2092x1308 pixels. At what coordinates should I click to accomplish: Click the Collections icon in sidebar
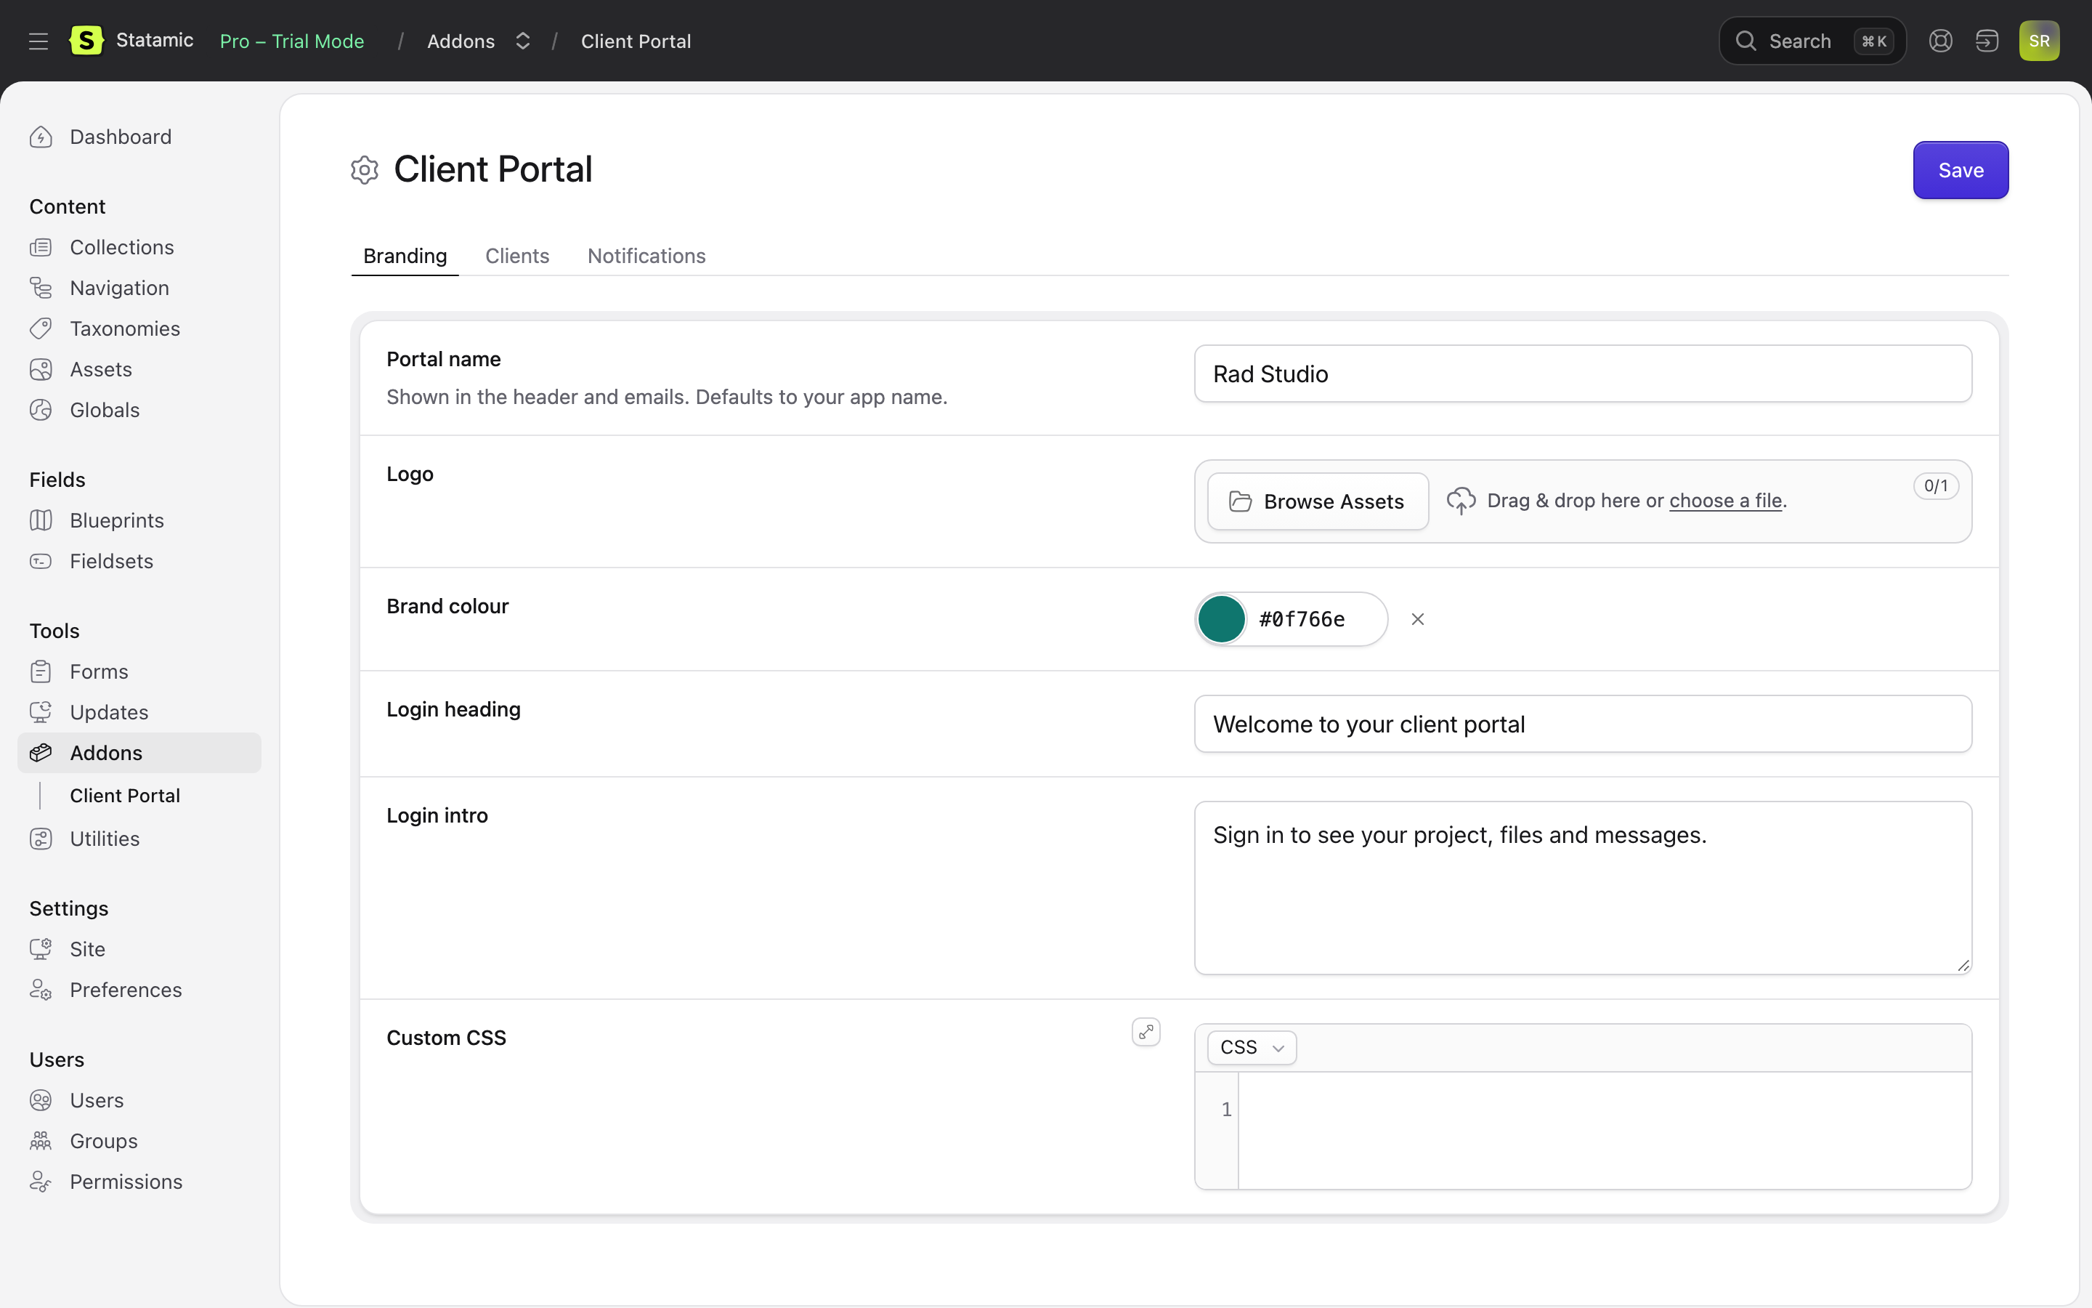41,247
